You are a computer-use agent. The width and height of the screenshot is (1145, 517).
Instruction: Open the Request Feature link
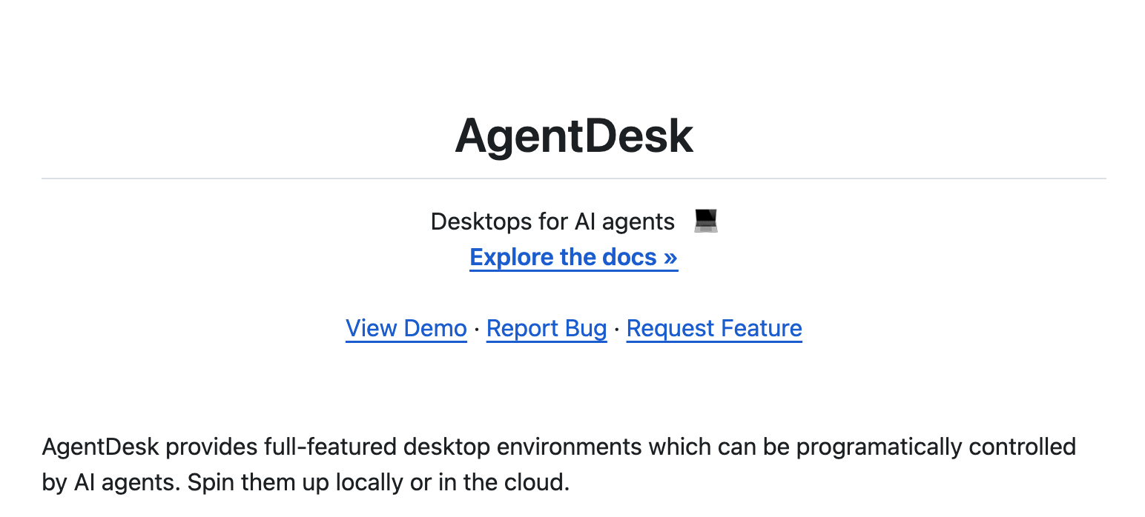point(714,328)
